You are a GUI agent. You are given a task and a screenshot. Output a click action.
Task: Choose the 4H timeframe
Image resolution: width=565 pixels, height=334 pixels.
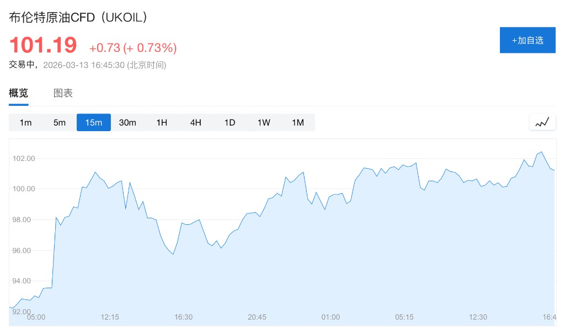[196, 122]
